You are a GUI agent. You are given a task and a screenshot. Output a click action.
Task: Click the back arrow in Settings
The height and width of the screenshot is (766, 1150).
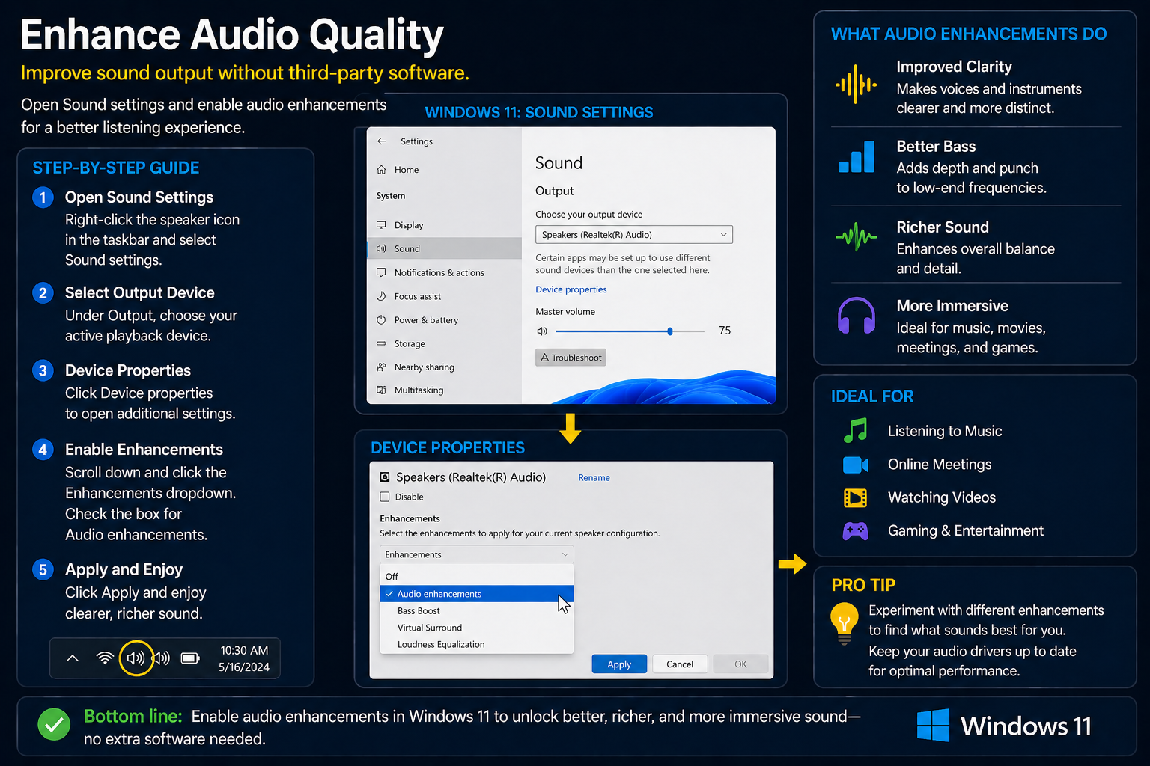(x=382, y=141)
